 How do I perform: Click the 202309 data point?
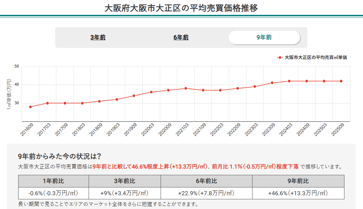[272, 83]
